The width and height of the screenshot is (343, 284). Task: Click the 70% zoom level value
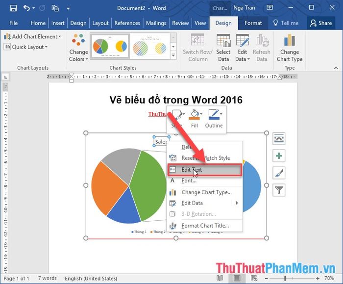tap(329, 278)
